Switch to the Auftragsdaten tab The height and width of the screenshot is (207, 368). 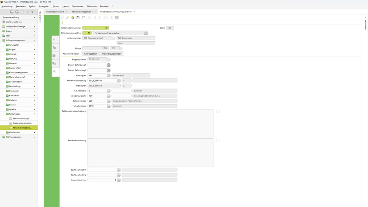tap(90, 54)
